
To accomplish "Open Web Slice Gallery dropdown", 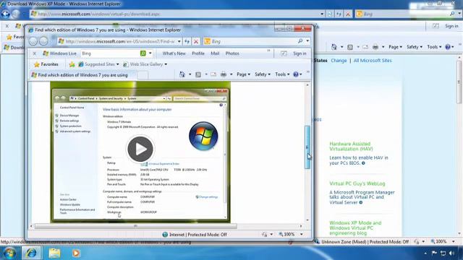I will pyautogui.click(x=145, y=64).
